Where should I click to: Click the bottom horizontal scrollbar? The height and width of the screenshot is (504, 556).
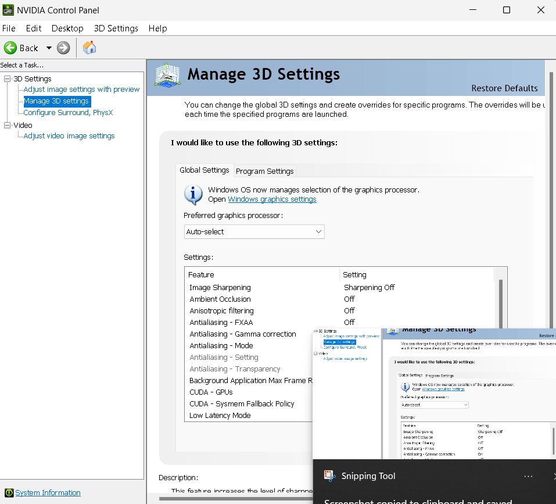pyautogui.click(x=236, y=498)
